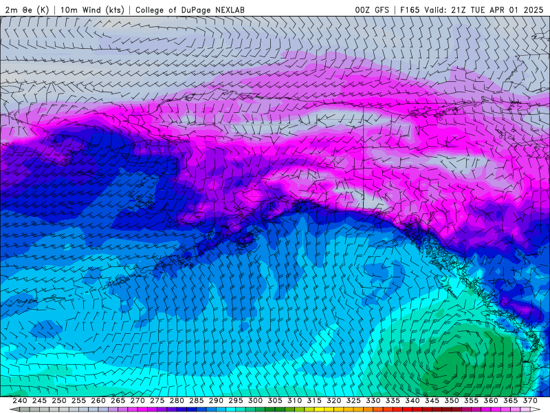Click the 320 color scale label
Screen dimensions: 550x413
click(x=334, y=401)
